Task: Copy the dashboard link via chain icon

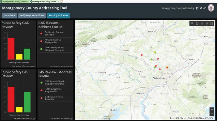Action: (x=204, y=8)
